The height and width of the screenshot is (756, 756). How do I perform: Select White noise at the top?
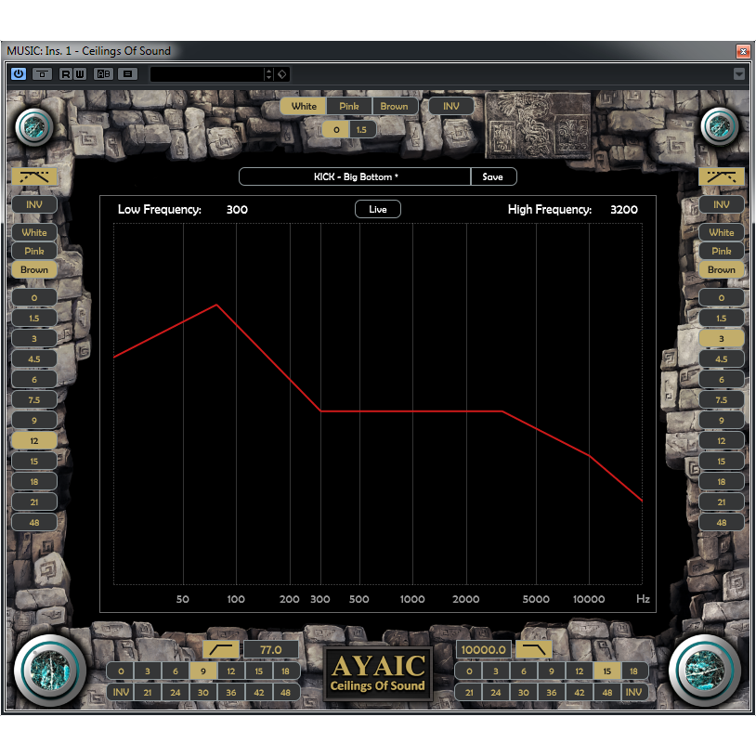click(x=303, y=106)
